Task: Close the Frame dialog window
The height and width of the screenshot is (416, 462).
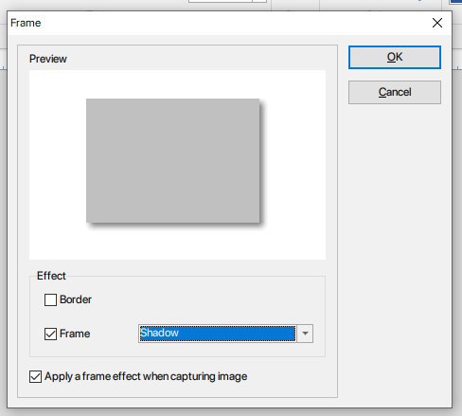Action: click(437, 23)
